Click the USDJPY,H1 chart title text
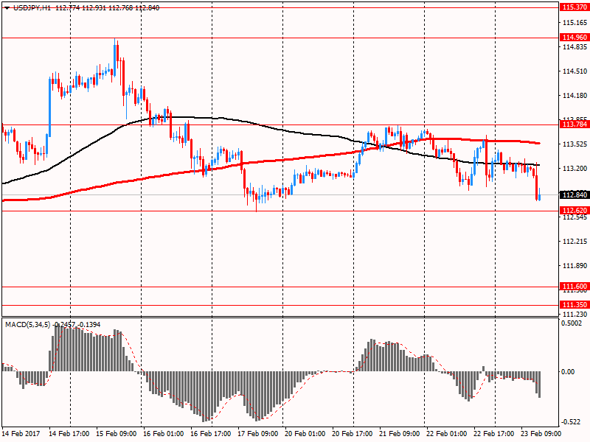The width and height of the screenshot is (590, 442). click(33, 7)
